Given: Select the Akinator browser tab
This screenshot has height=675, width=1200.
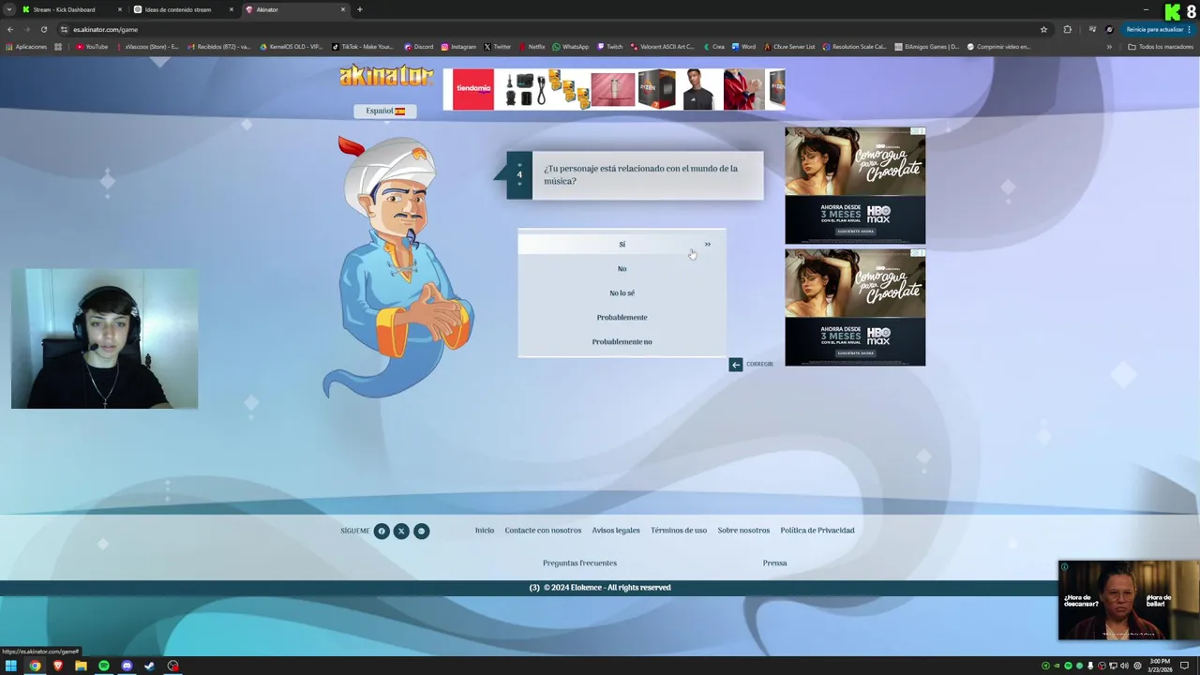Looking at the screenshot, I should pyautogui.click(x=294, y=9).
